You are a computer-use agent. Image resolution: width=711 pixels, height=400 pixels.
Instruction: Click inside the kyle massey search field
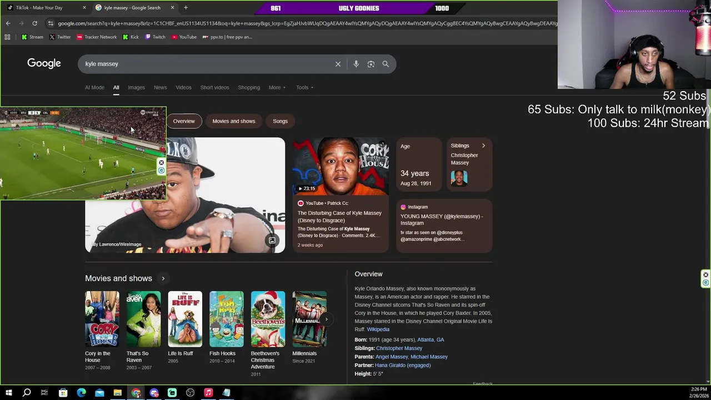point(206,64)
